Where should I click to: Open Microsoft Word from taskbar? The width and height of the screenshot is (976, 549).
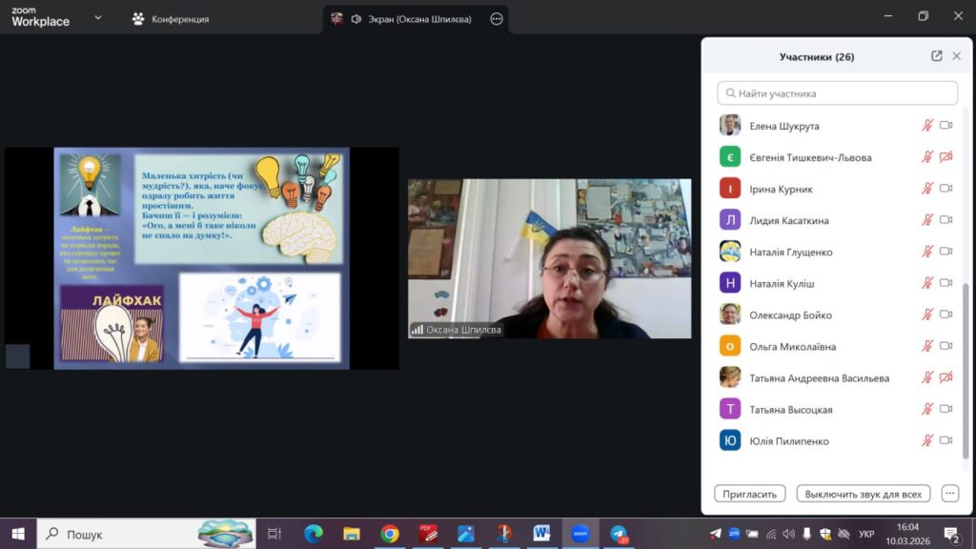[x=541, y=534]
